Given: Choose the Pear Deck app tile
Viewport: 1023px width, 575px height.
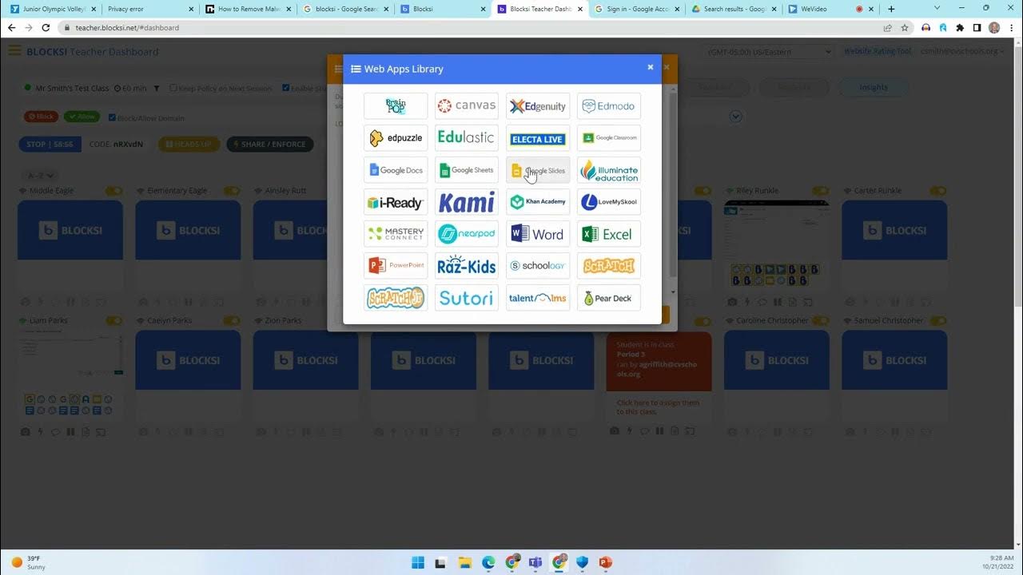Looking at the screenshot, I should [x=609, y=298].
